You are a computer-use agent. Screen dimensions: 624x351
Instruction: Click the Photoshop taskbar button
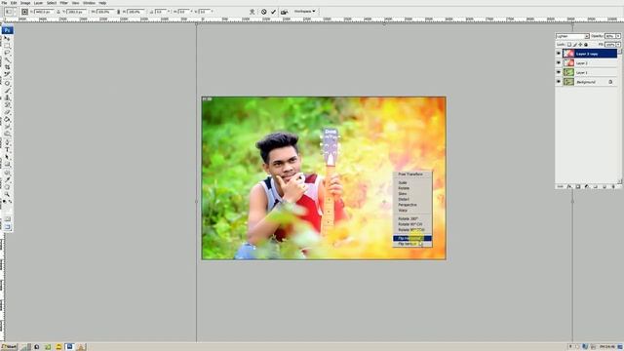point(69,347)
